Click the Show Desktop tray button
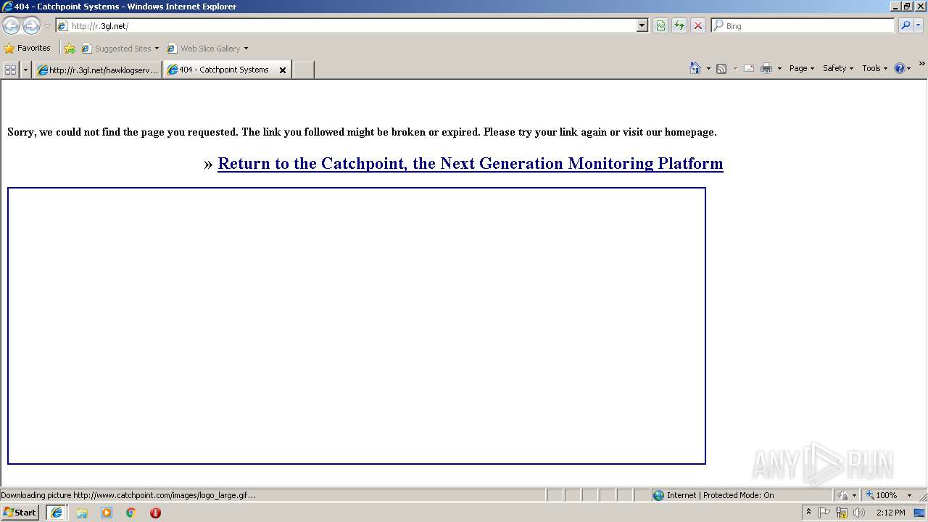928x522 pixels. [x=920, y=513]
